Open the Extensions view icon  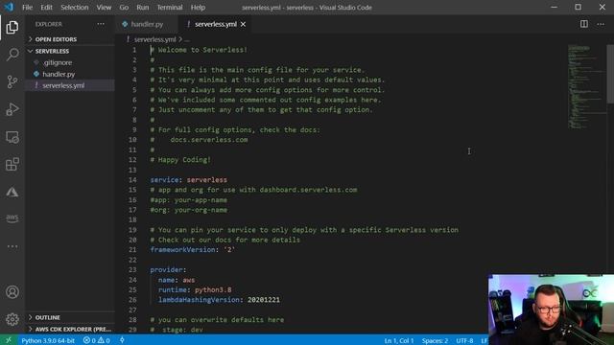pyautogui.click(x=12, y=164)
